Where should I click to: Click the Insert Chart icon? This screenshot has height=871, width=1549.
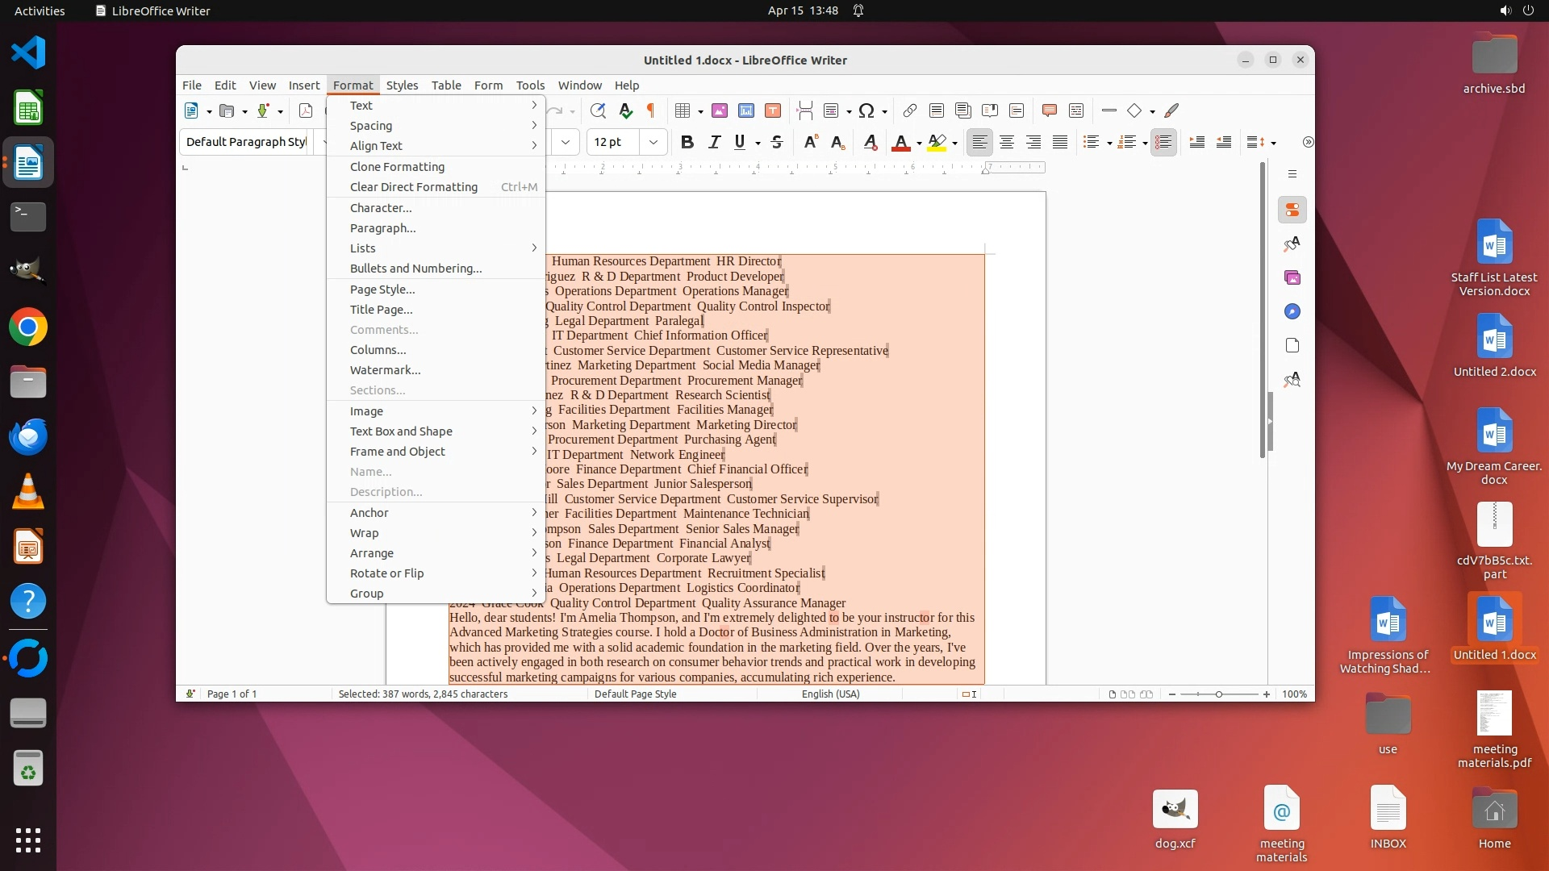[x=746, y=111]
